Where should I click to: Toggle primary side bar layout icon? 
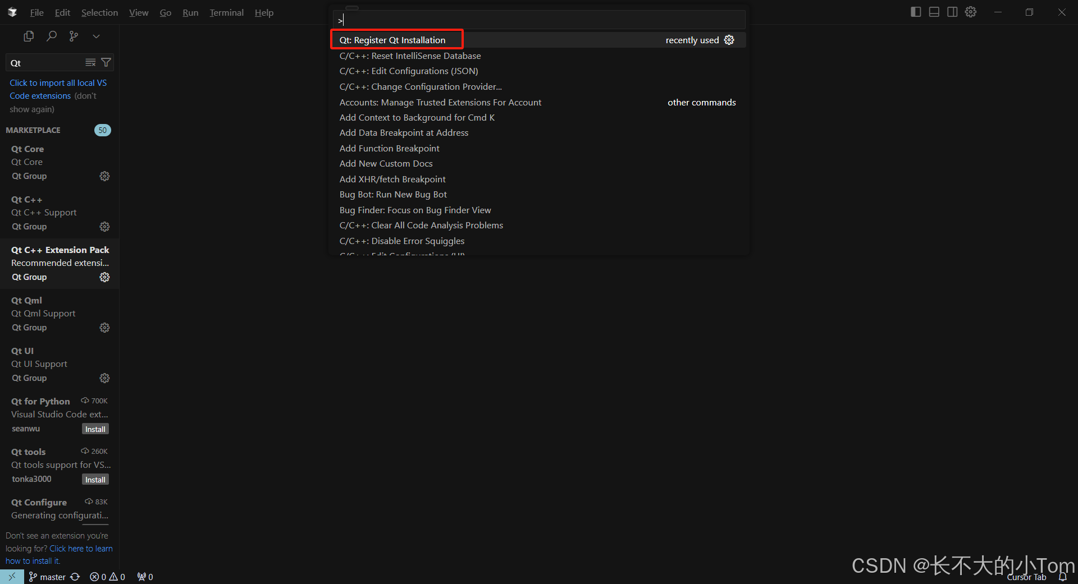pyautogui.click(x=916, y=12)
